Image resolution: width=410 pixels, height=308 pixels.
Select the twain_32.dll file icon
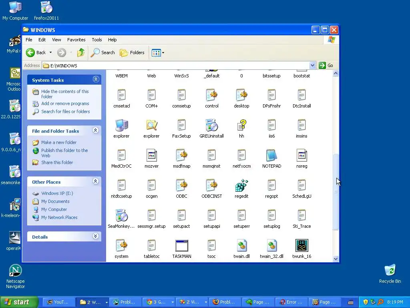point(272,246)
